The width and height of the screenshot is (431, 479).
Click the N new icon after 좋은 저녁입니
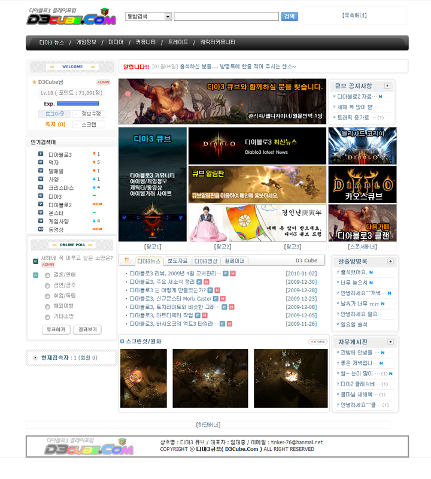381,363
